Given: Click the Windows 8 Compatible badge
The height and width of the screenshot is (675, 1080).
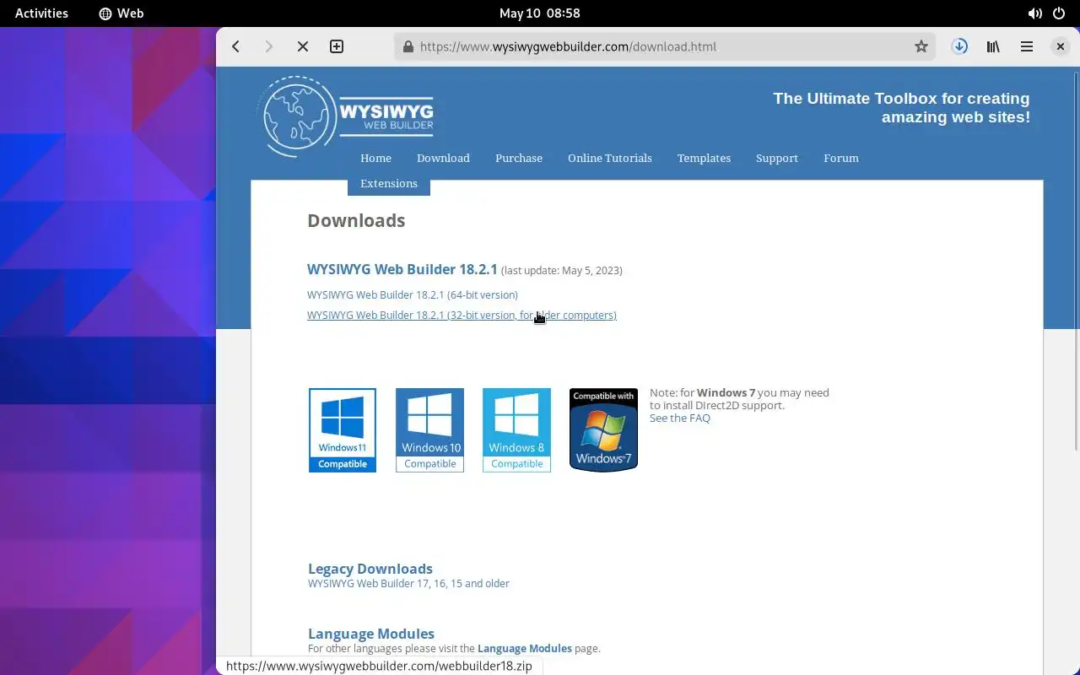Looking at the screenshot, I should point(516,430).
